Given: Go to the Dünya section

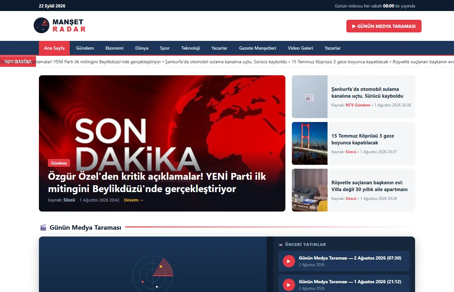Looking at the screenshot, I should (142, 48).
